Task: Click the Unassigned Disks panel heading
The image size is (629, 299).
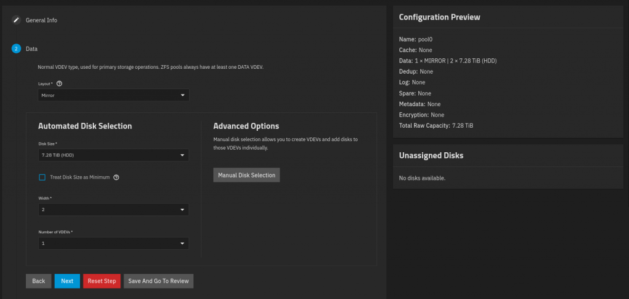Action: click(431, 155)
